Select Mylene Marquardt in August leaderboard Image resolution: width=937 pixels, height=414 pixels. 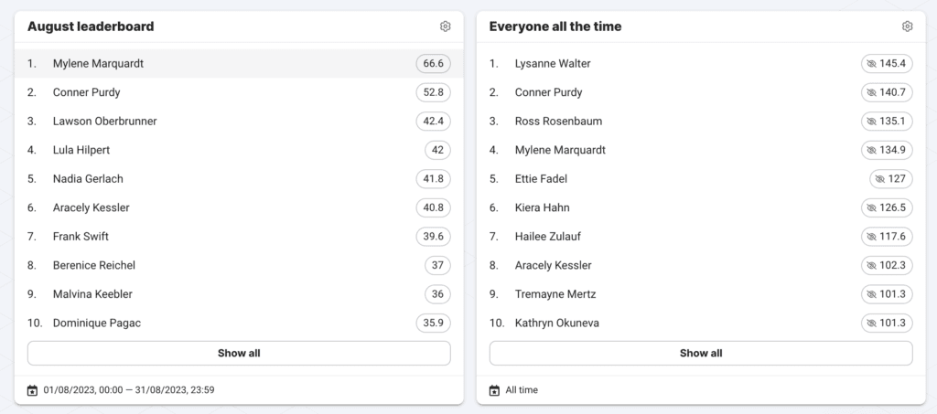[98, 64]
